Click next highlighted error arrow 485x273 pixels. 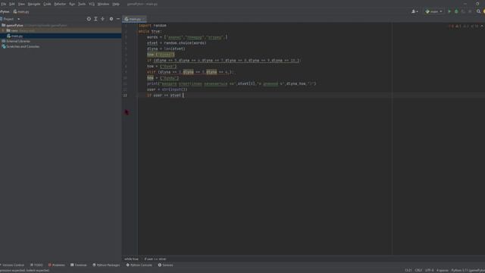pos(482,27)
